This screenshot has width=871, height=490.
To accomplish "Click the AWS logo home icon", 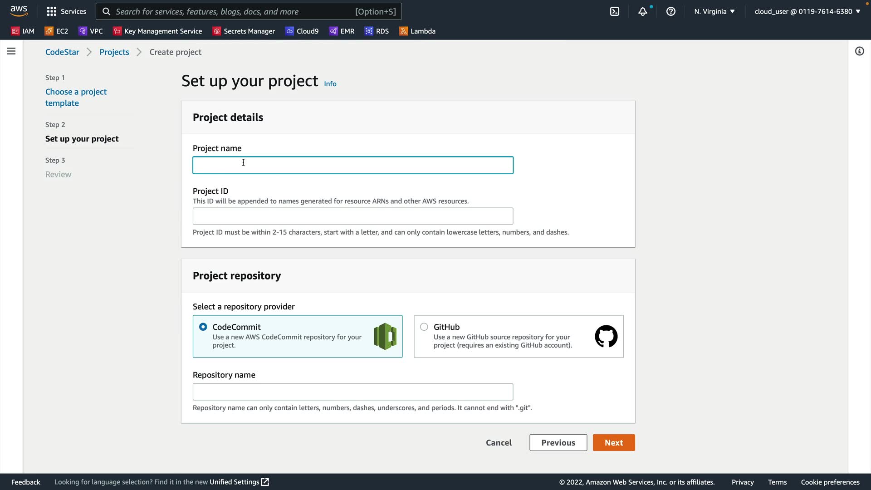I will pyautogui.click(x=19, y=11).
